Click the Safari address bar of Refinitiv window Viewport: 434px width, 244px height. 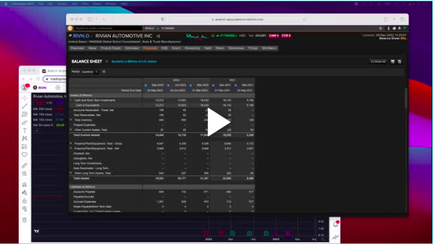pos(238,19)
